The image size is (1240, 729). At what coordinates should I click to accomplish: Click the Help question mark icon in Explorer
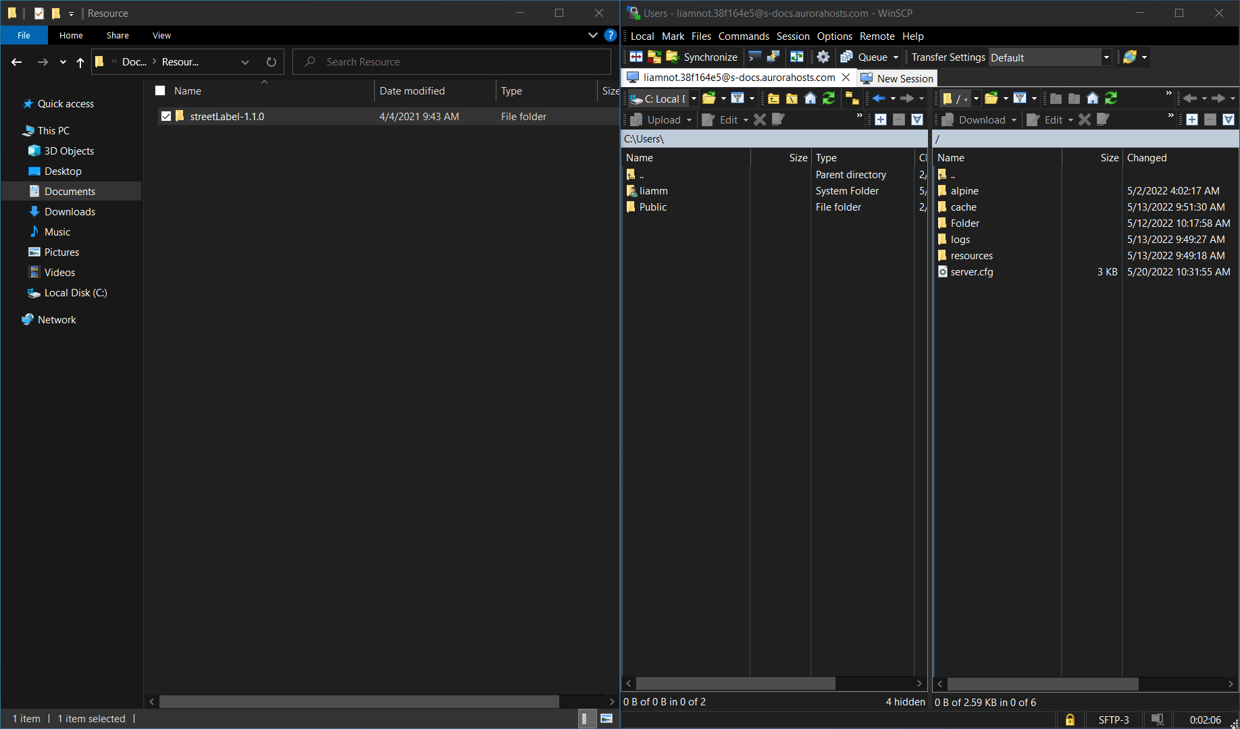[611, 35]
